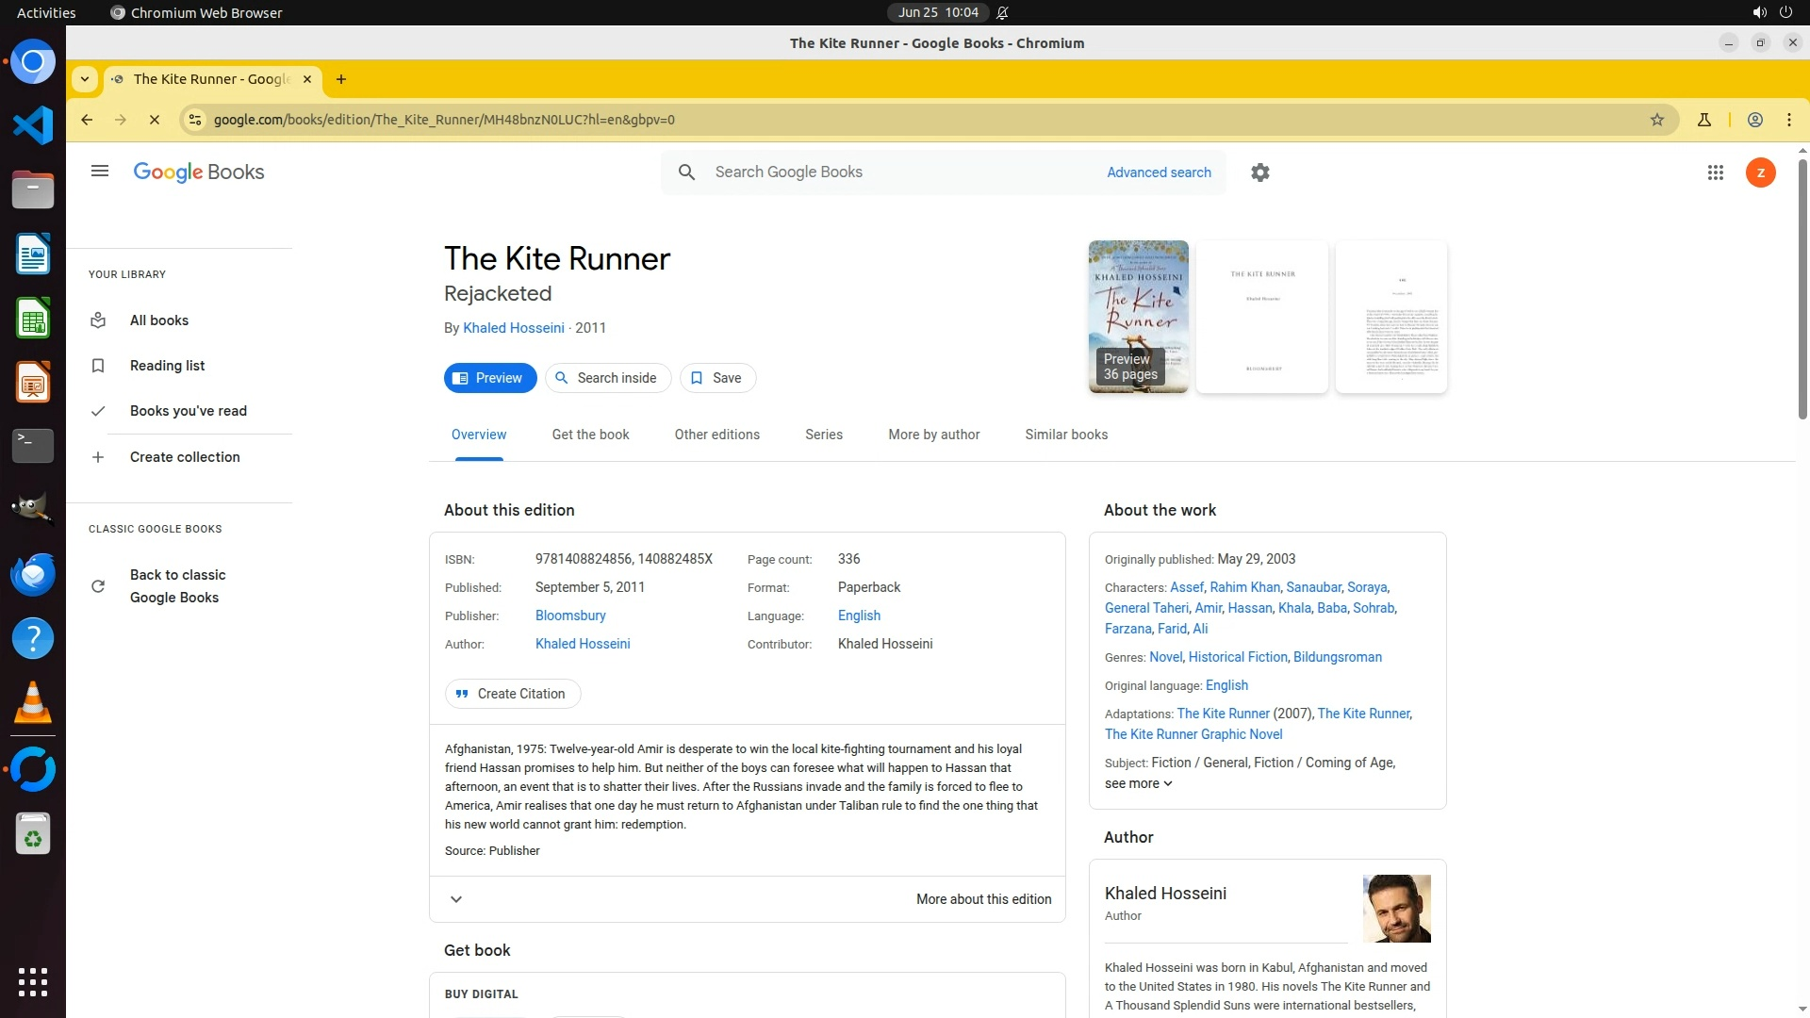Open Chromium three-dot menu

1789,120
